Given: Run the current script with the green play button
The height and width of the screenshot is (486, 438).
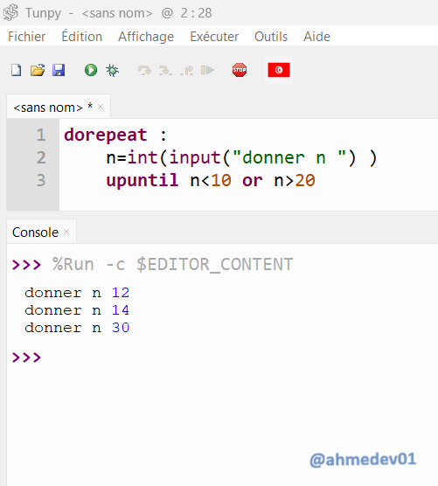Looking at the screenshot, I should tap(91, 70).
